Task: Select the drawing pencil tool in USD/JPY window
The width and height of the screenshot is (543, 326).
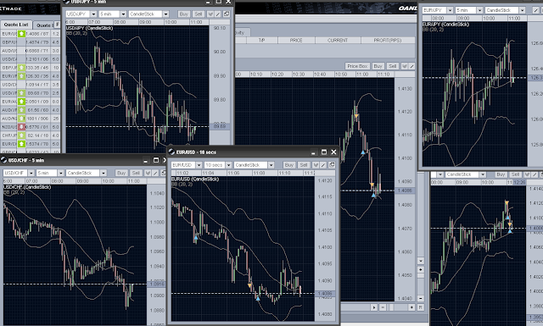Action: pos(218,14)
